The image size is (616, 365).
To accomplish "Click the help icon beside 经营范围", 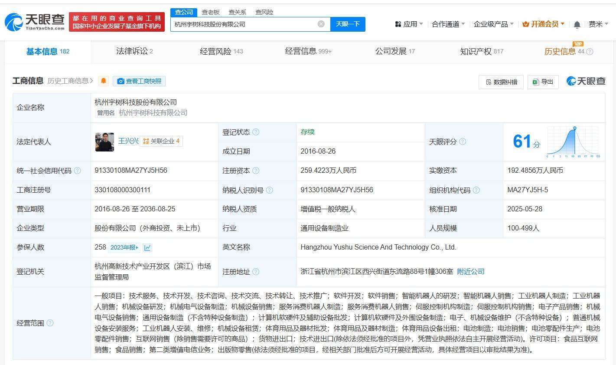I will pyautogui.click(x=50, y=323).
